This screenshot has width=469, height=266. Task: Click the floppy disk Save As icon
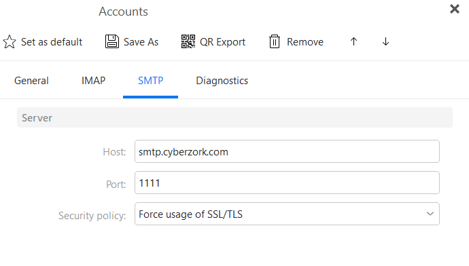(112, 41)
